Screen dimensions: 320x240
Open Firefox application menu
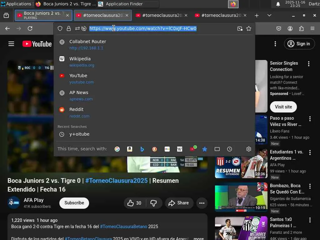tap(312, 28)
